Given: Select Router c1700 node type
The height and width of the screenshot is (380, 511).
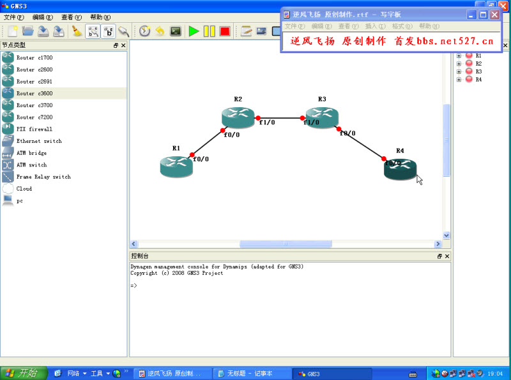Looking at the screenshot, I should pyautogui.click(x=64, y=57).
